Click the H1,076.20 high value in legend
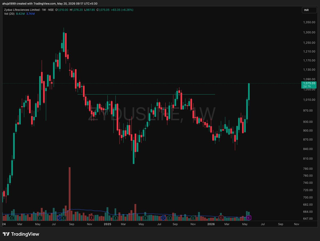 click(77, 10)
